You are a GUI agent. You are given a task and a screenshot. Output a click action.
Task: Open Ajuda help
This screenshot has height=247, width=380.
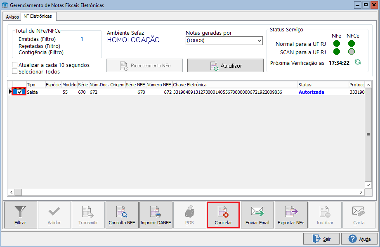click(x=359, y=239)
